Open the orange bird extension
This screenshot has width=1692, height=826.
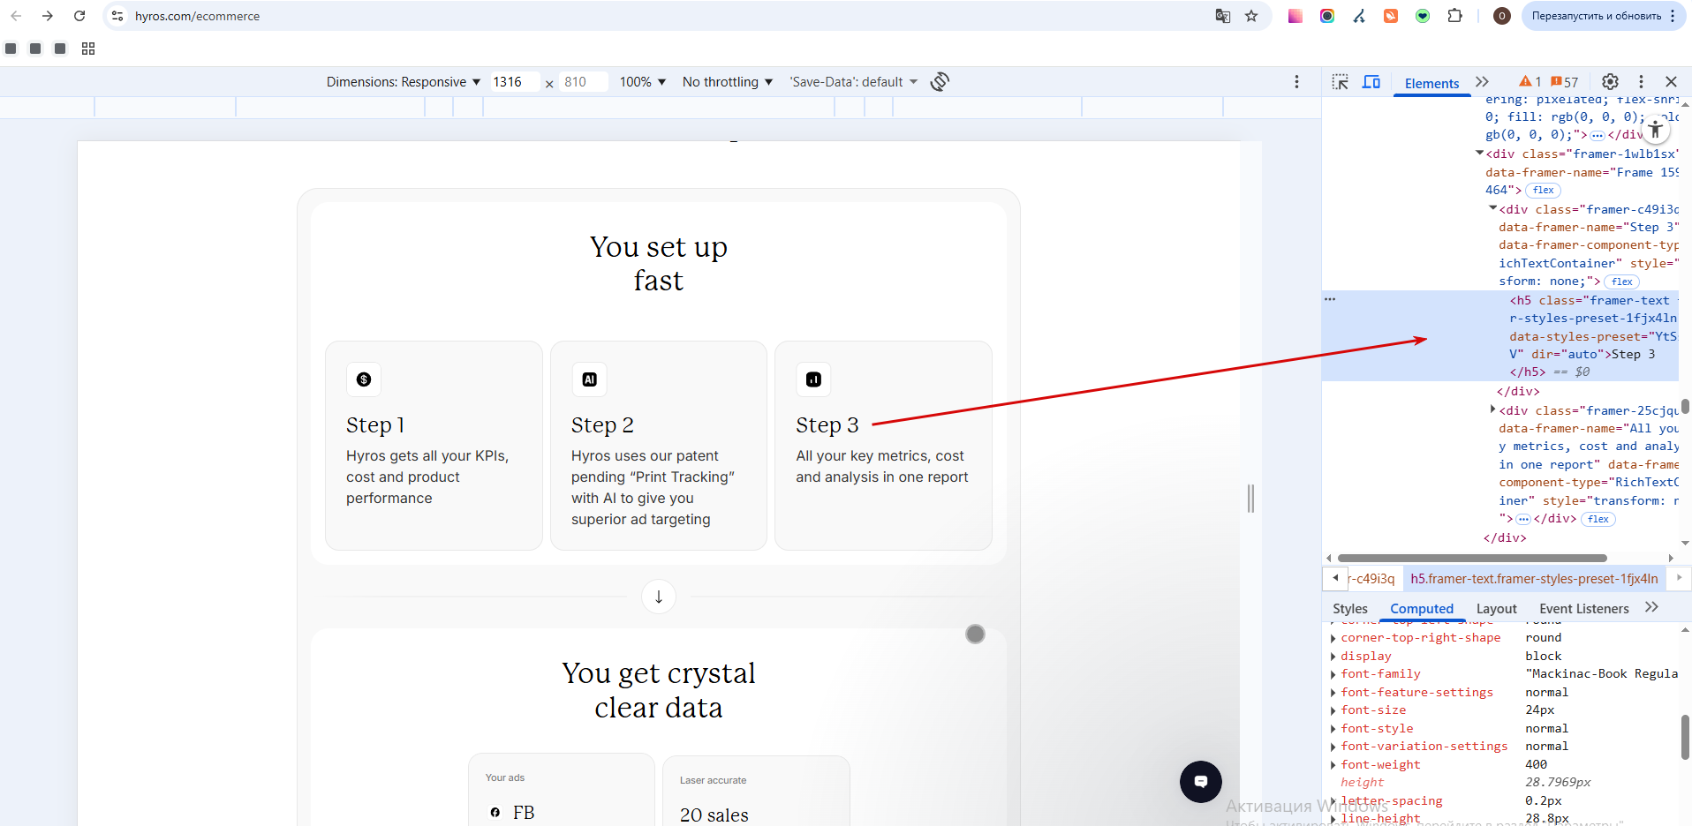click(x=1391, y=16)
